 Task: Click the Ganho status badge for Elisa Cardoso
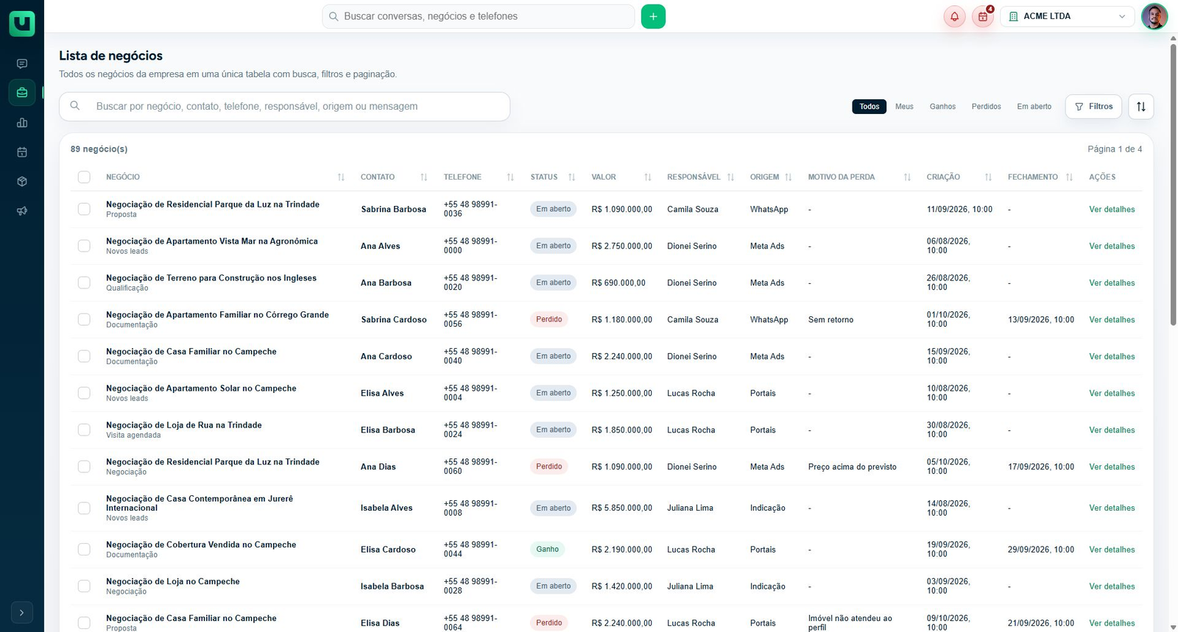click(x=548, y=550)
